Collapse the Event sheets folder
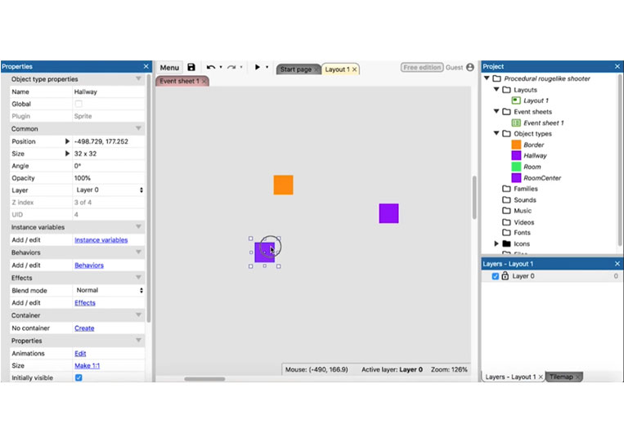Image resolution: width=624 pixels, height=442 pixels. (x=496, y=112)
